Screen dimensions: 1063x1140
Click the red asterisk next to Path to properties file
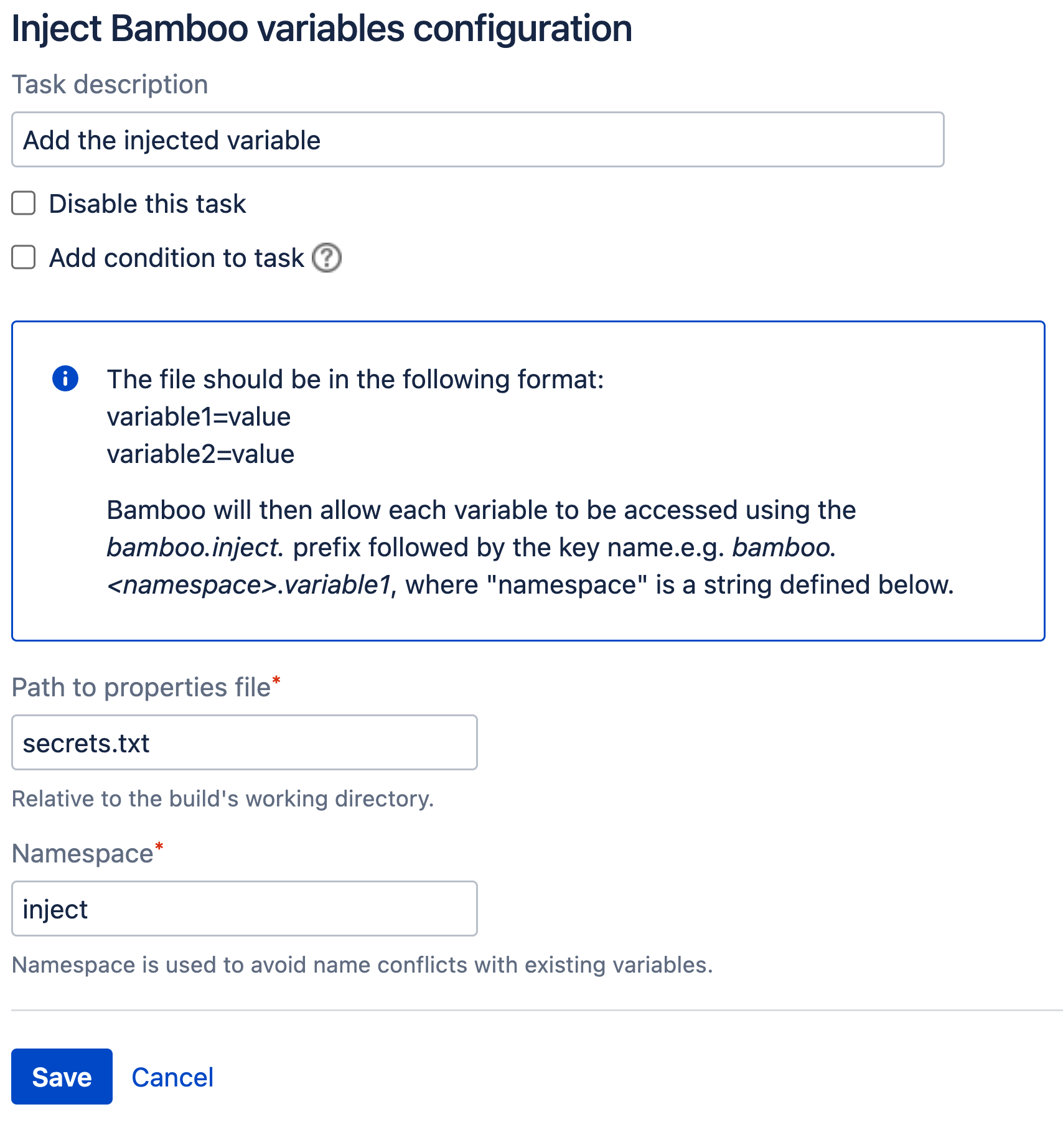tap(277, 681)
